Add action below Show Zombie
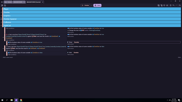Image resolution: width=182 pixels, height=102 pixels. pos(71,44)
